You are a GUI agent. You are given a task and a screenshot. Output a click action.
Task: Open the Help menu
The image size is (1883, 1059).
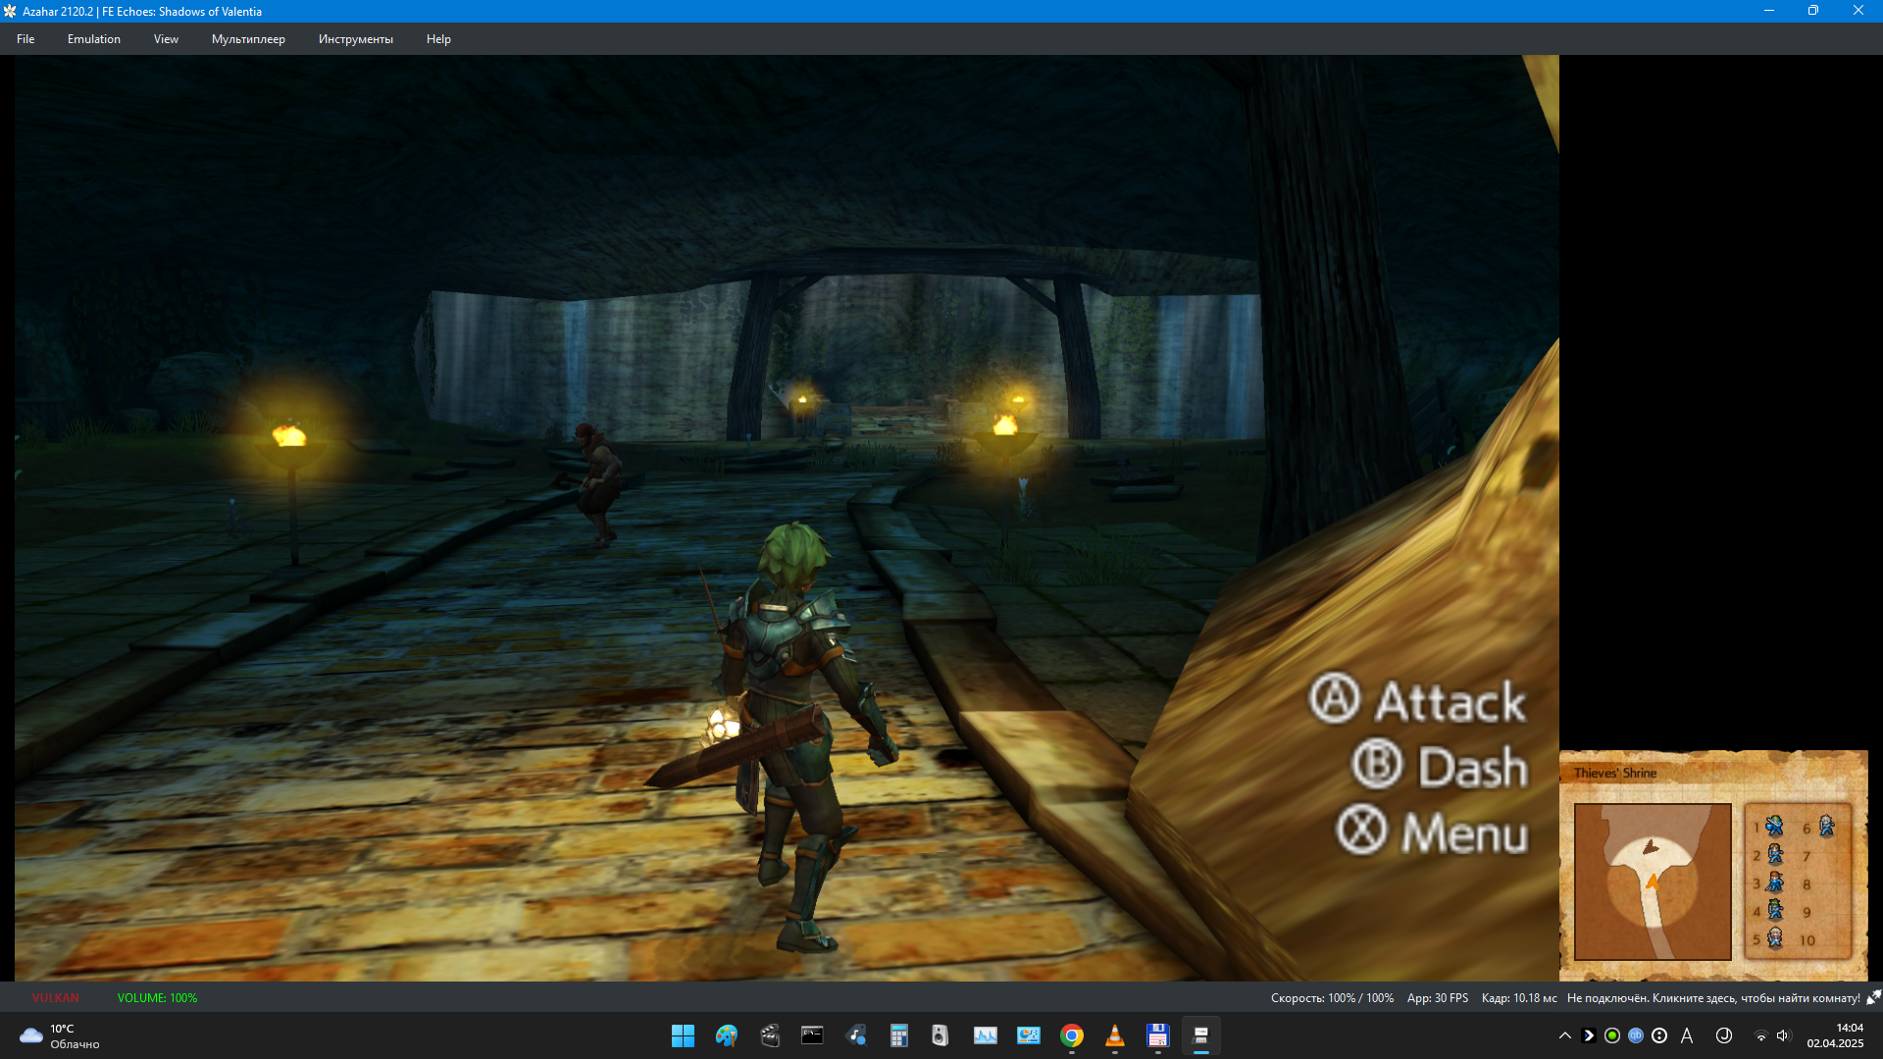(438, 39)
